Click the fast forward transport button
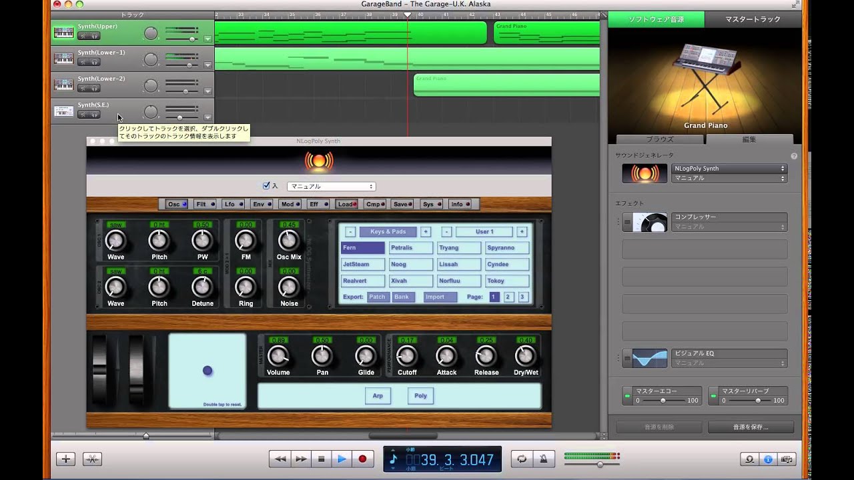 pyautogui.click(x=301, y=459)
